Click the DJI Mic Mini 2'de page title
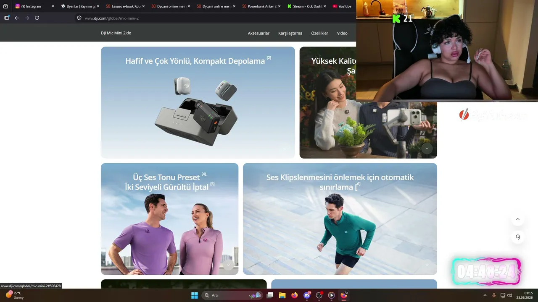538x302 pixels. [116, 33]
